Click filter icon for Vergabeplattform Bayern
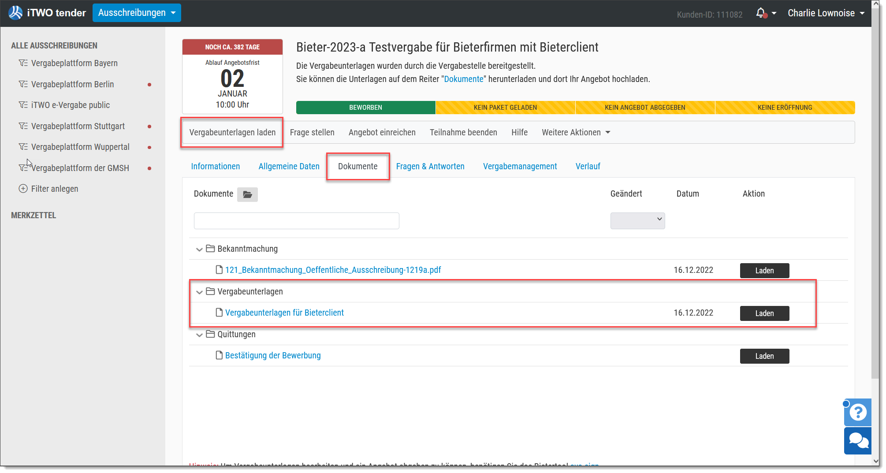 (23, 63)
